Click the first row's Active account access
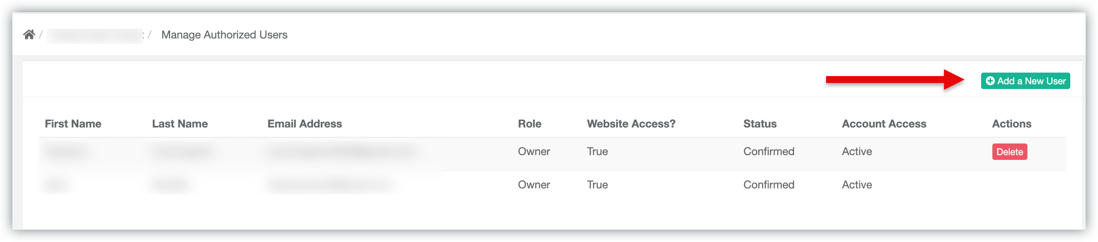Viewport: 1098px width, 242px height. point(857,151)
